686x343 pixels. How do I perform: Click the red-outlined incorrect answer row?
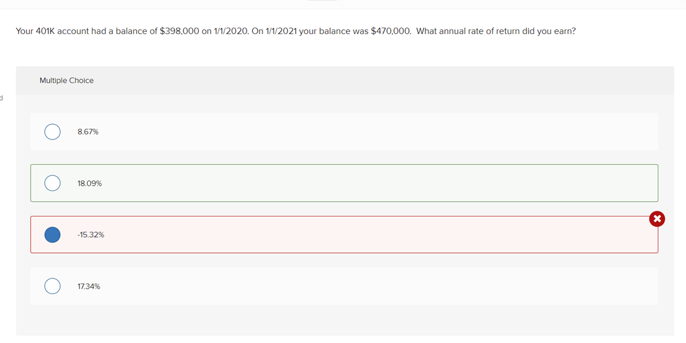pos(344,234)
